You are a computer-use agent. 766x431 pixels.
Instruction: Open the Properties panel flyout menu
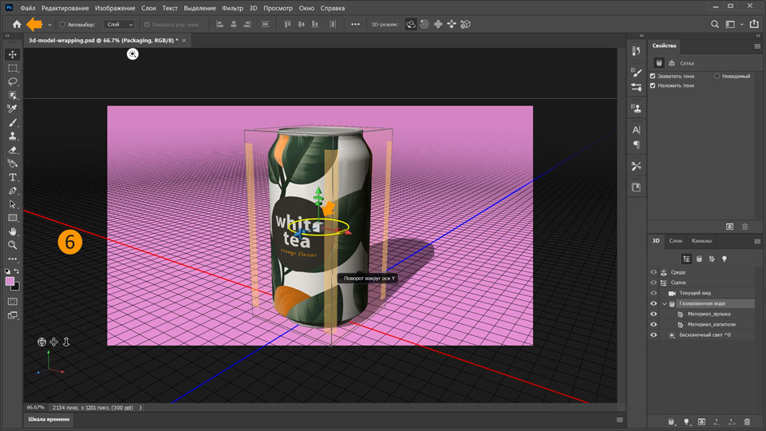coord(757,46)
